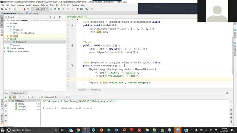237x133 pixels.
Task: Collapse the src folder
Action: tap(8, 27)
